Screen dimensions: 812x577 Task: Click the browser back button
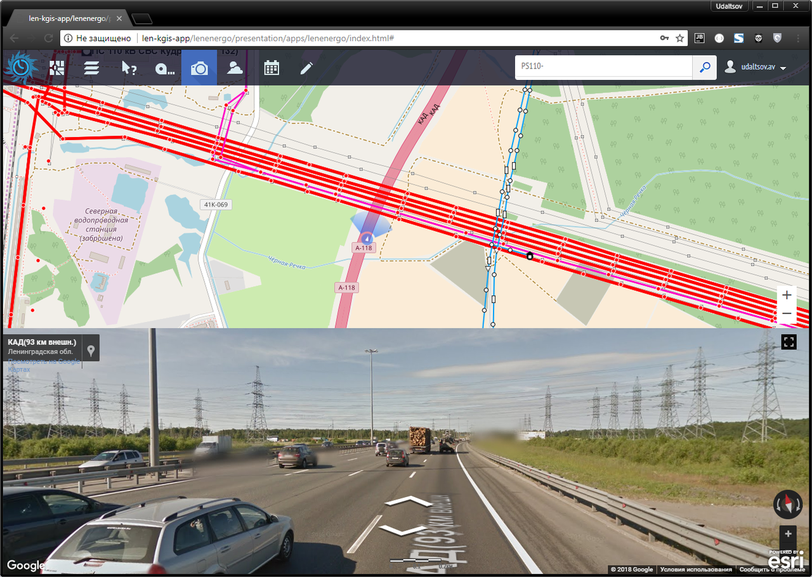point(14,38)
